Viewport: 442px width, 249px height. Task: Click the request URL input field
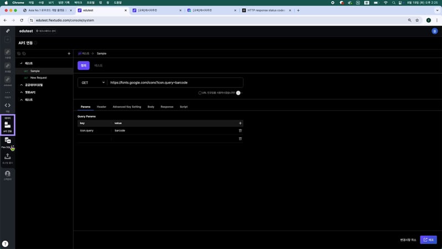[x=175, y=82]
